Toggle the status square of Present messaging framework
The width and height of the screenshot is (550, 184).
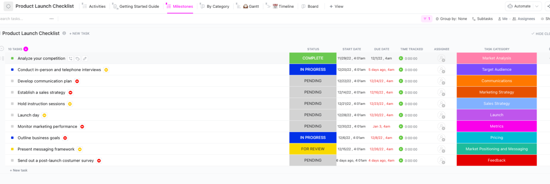pyautogui.click(x=12, y=149)
